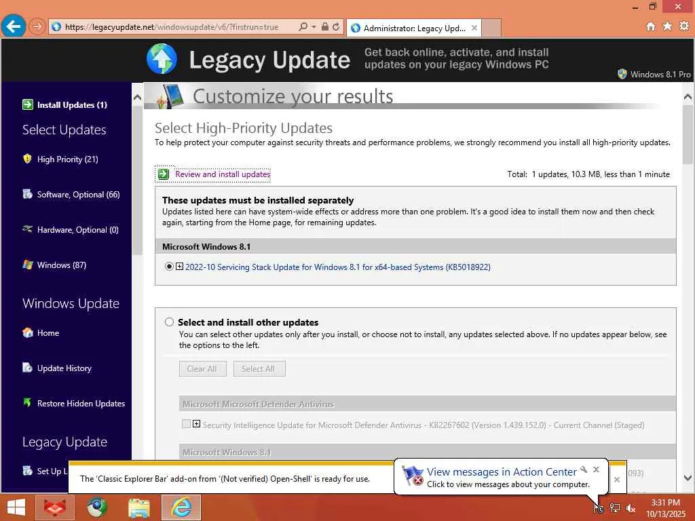Click the browser Back arrow button
The height and width of the screenshot is (521, 695).
point(13,26)
